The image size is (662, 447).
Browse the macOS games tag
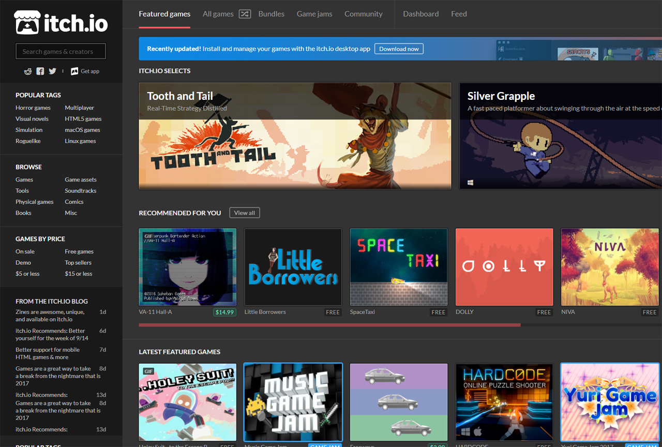coord(82,130)
